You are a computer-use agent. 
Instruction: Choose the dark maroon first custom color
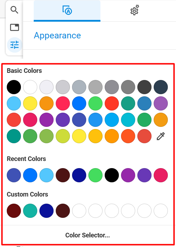[14, 211]
